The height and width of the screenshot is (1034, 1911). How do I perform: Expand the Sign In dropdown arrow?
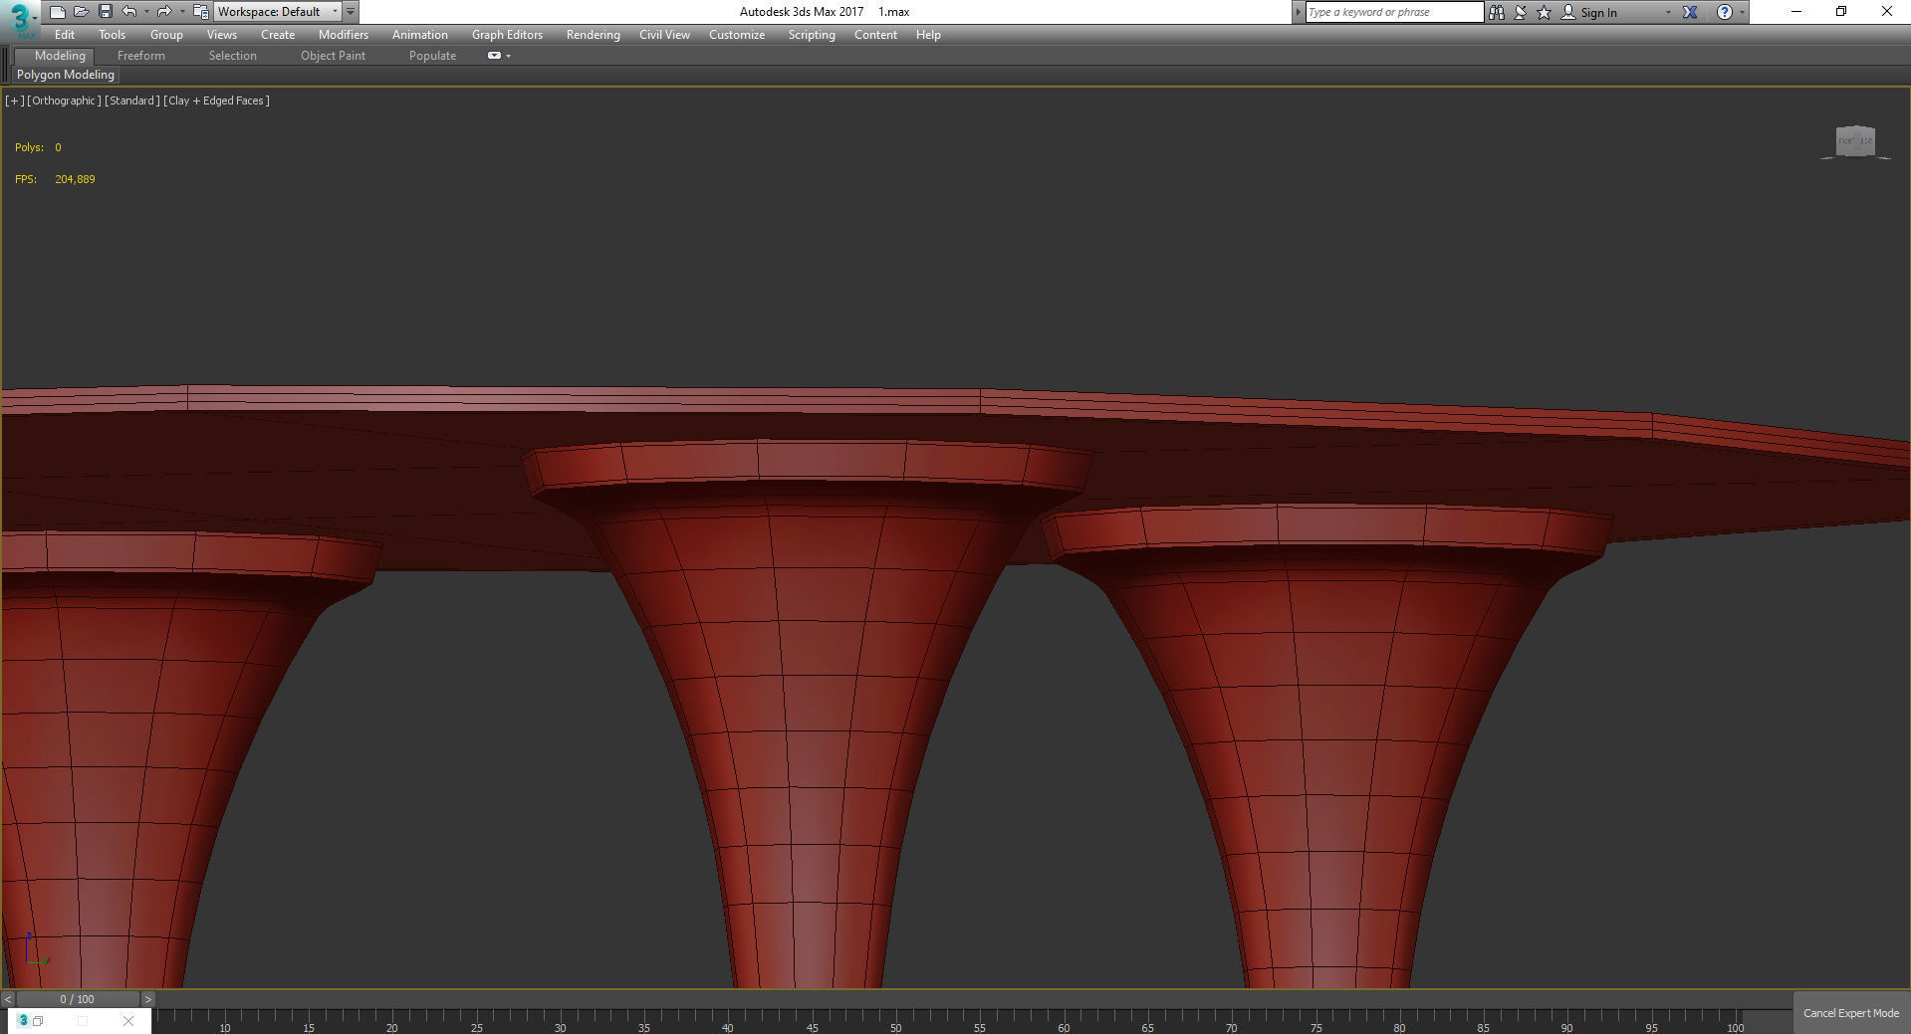(1668, 13)
